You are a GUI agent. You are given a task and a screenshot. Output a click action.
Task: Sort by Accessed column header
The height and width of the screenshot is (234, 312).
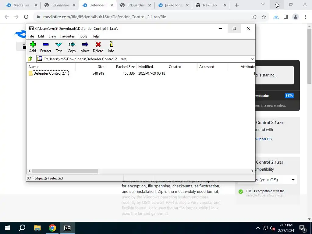tap(213, 67)
